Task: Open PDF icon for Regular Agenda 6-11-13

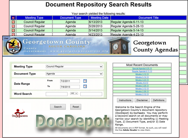Action: point(13,22)
